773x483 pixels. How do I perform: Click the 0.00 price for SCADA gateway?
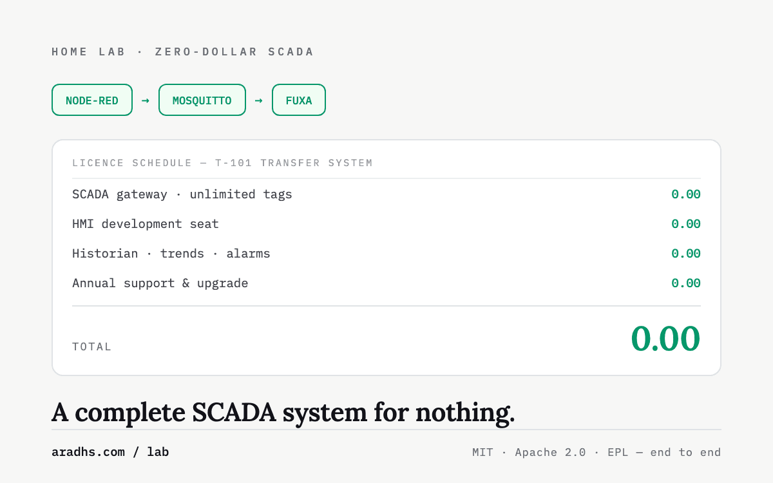point(686,194)
